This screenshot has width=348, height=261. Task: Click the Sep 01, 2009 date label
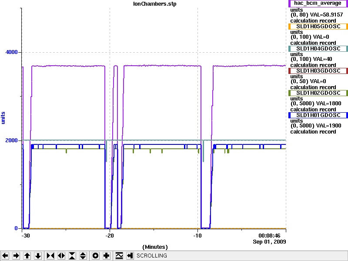[x=269, y=242]
